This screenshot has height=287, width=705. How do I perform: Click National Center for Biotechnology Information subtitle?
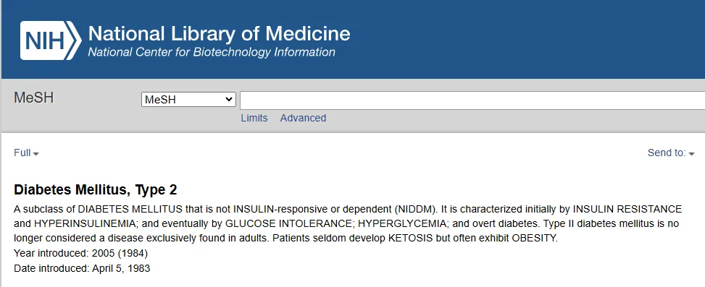pyautogui.click(x=212, y=52)
